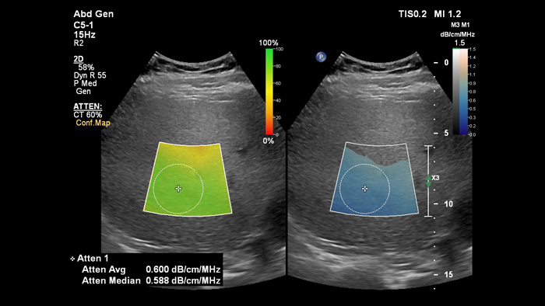This screenshot has width=545, height=306.
Task: Click the green X3 depth zoom arrows
Action: pos(428,181)
